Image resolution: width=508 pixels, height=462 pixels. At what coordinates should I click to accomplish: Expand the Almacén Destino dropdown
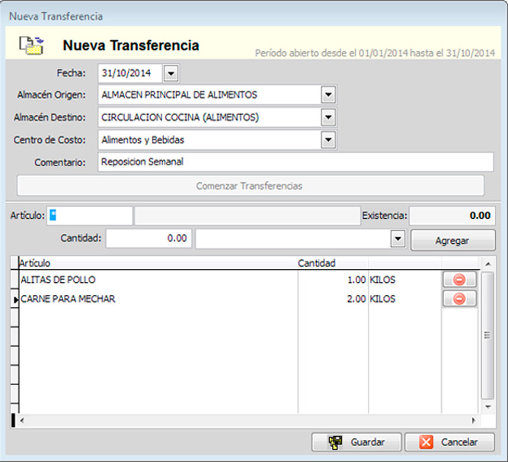tap(328, 117)
